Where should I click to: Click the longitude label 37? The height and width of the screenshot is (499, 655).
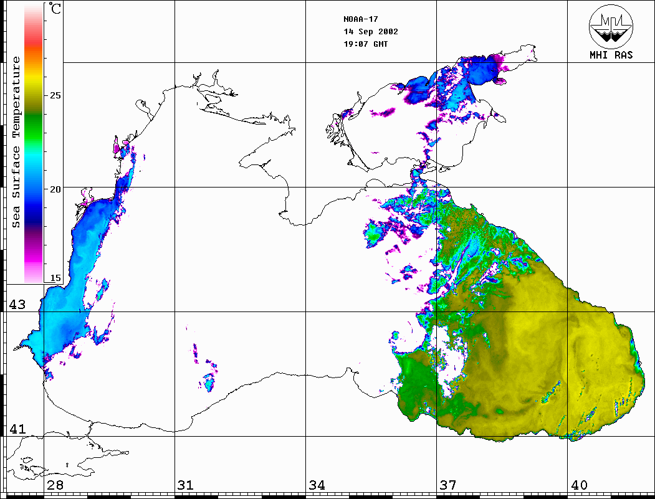pos(448,485)
